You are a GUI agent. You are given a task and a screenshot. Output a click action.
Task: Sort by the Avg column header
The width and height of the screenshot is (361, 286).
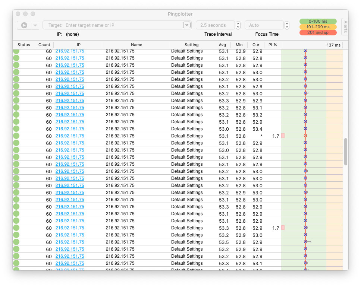222,45
